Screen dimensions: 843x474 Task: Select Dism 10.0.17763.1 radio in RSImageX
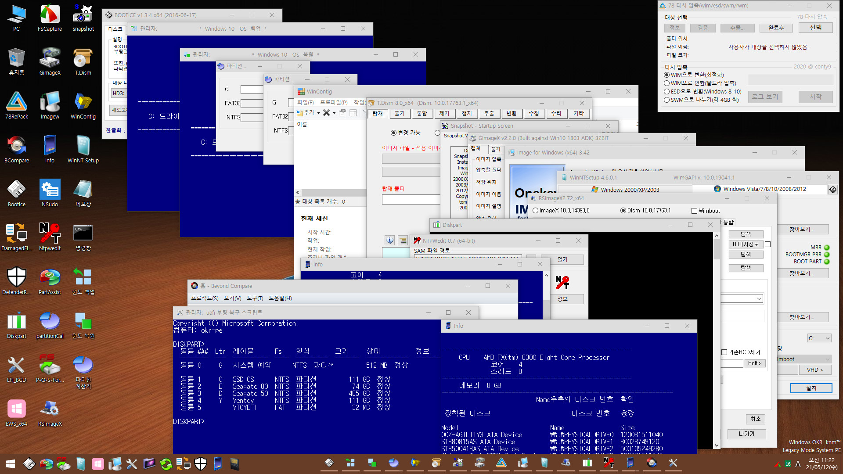(623, 211)
